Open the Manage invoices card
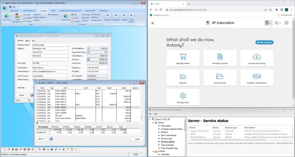This screenshot has width=295, height=157. (220, 58)
